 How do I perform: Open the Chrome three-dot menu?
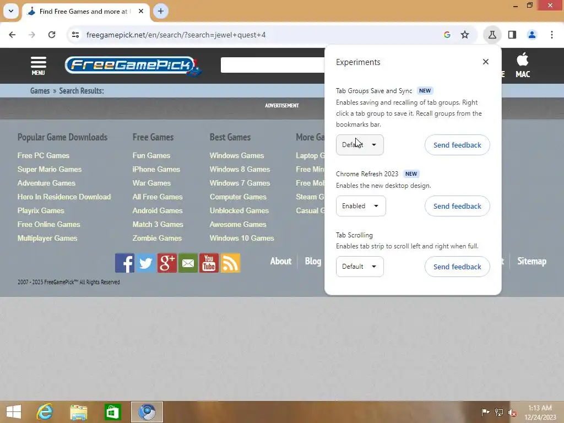(x=552, y=35)
